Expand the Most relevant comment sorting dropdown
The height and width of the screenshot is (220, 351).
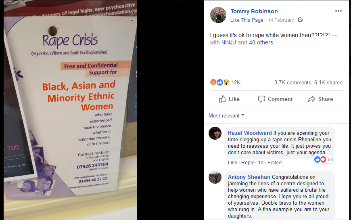(x=226, y=115)
